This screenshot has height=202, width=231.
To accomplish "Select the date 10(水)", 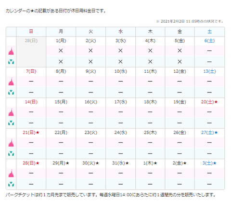I will [x=120, y=71].
